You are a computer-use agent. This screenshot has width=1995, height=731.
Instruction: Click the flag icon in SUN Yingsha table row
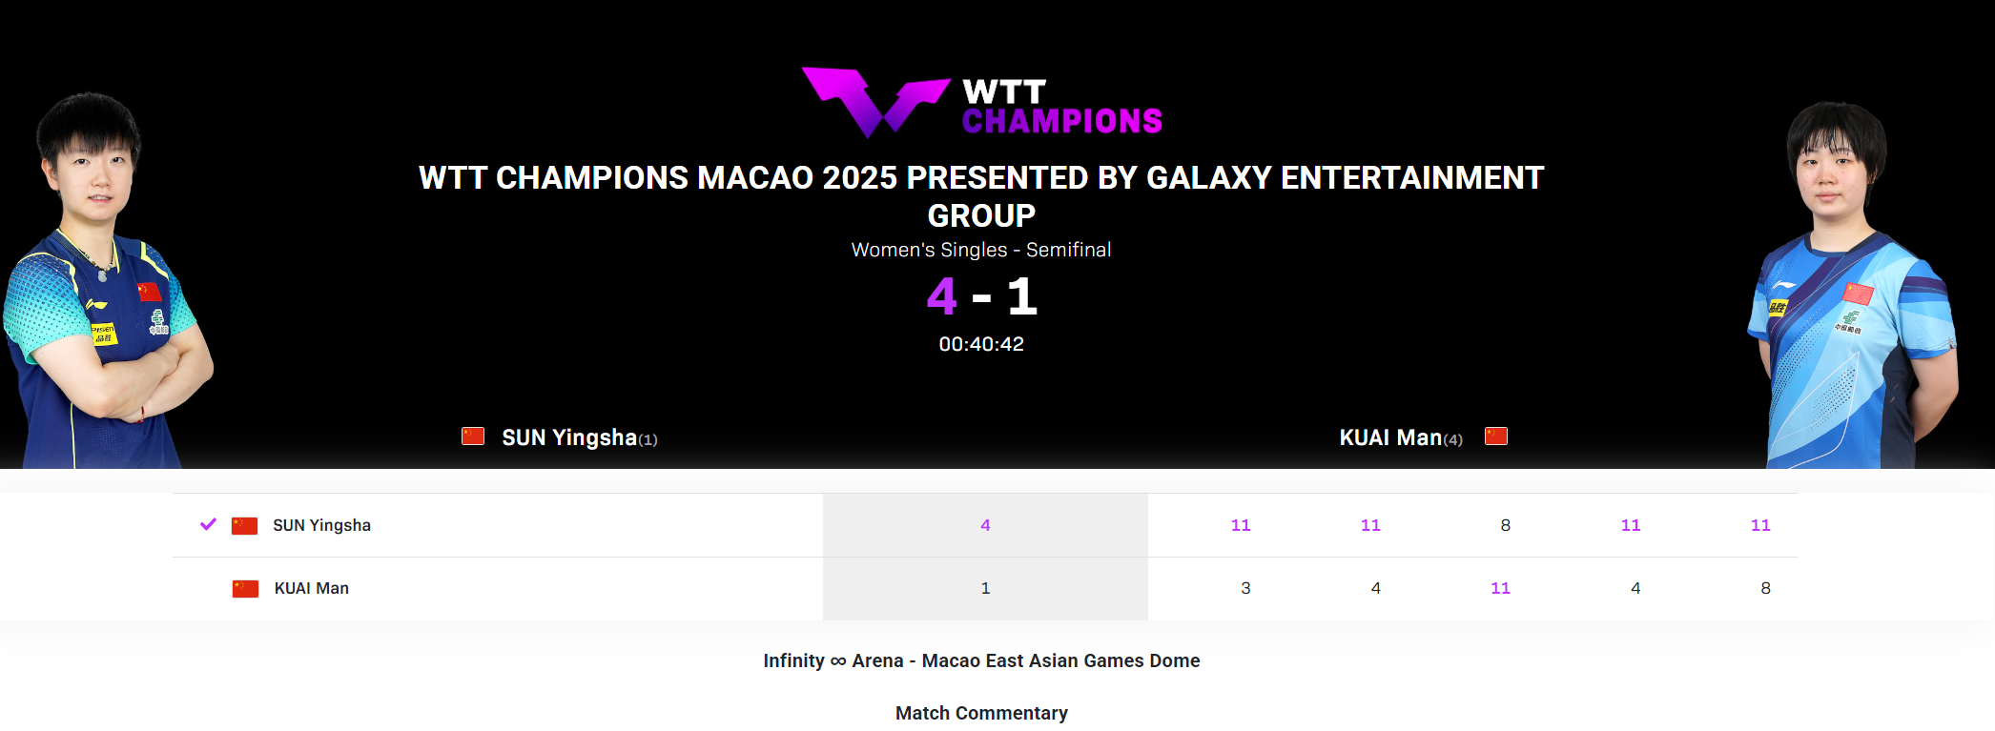[x=245, y=526]
